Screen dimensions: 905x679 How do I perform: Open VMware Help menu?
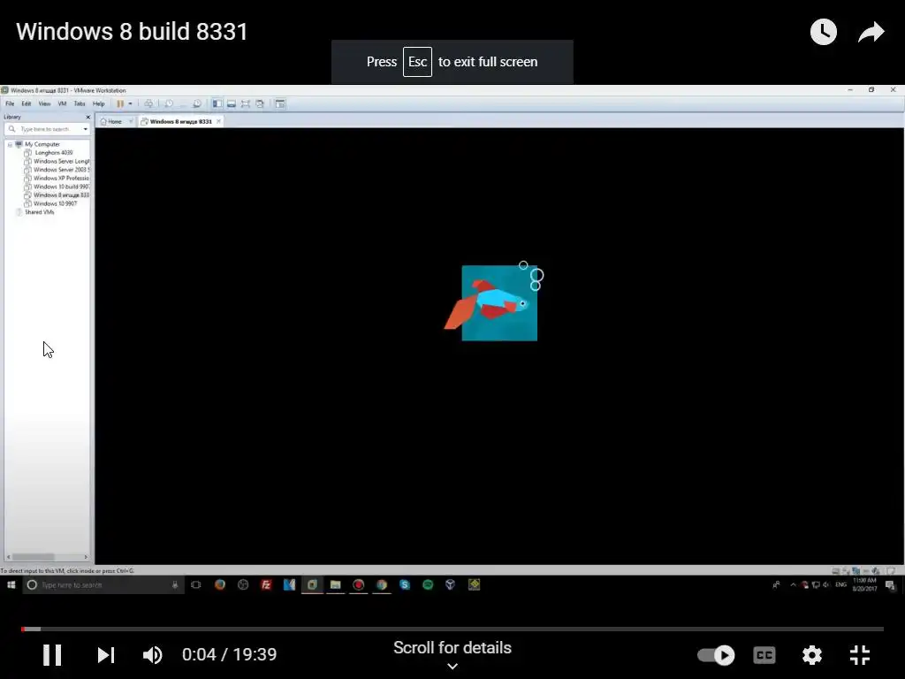[99, 104]
